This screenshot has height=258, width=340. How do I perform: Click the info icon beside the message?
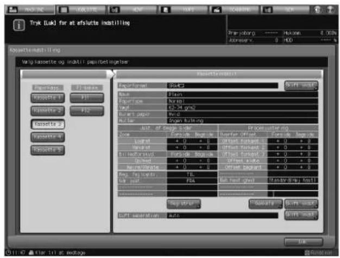tap(19, 25)
